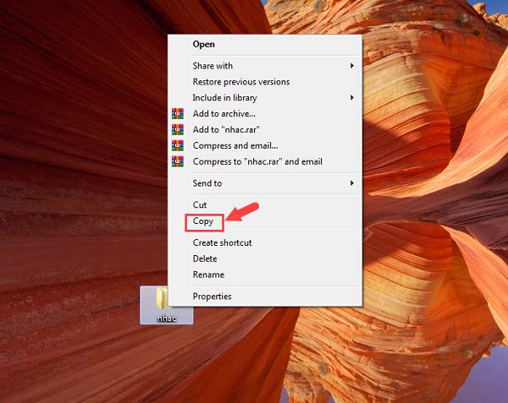Select Restore previous versions

click(240, 82)
